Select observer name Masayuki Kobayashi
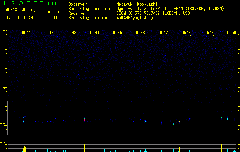Screen dimensions: 240x152 pos(137,4)
